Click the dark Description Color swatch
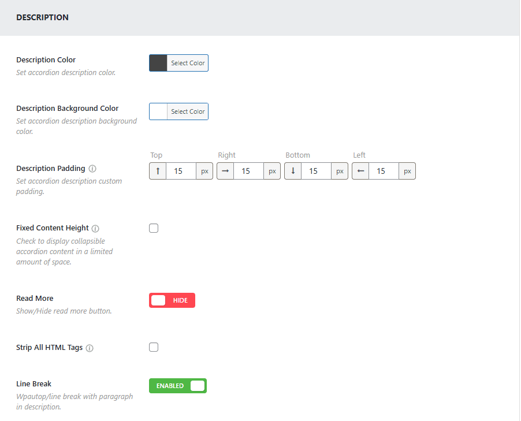521x421 pixels. [158, 63]
